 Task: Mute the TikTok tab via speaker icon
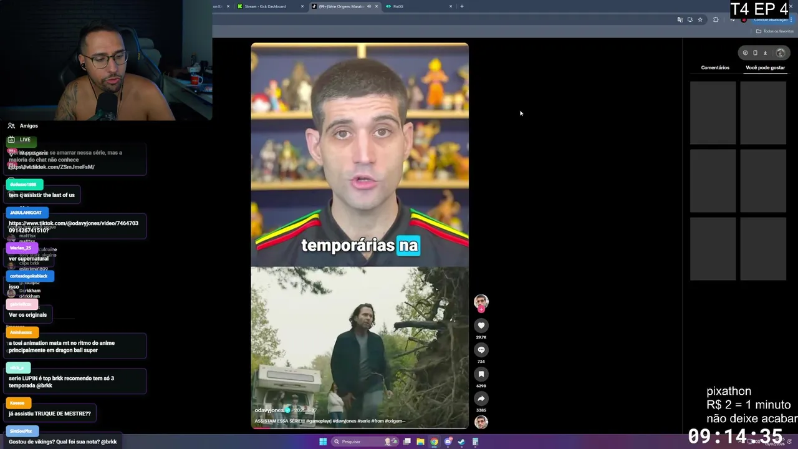pos(368,6)
